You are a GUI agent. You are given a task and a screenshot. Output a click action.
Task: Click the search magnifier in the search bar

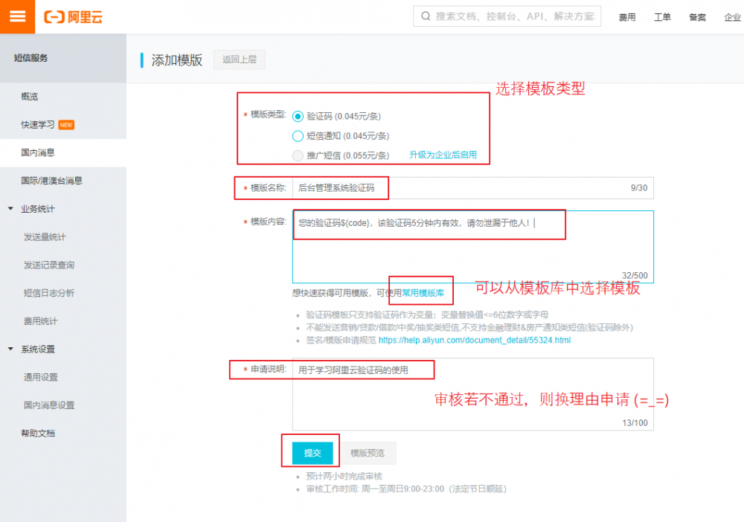pyautogui.click(x=425, y=15)
